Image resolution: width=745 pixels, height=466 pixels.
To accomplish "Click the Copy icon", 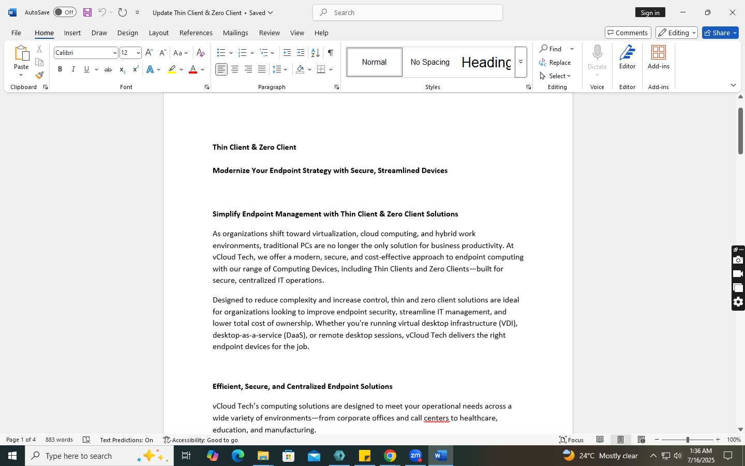I will tap(39, 62).
